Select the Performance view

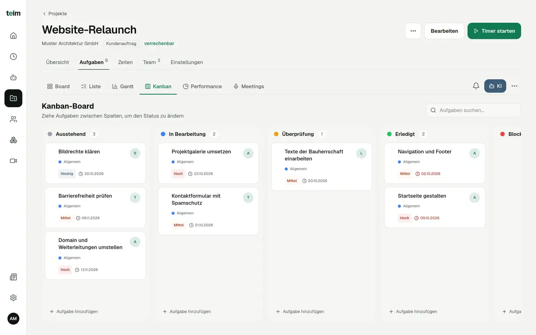point(202,86)
